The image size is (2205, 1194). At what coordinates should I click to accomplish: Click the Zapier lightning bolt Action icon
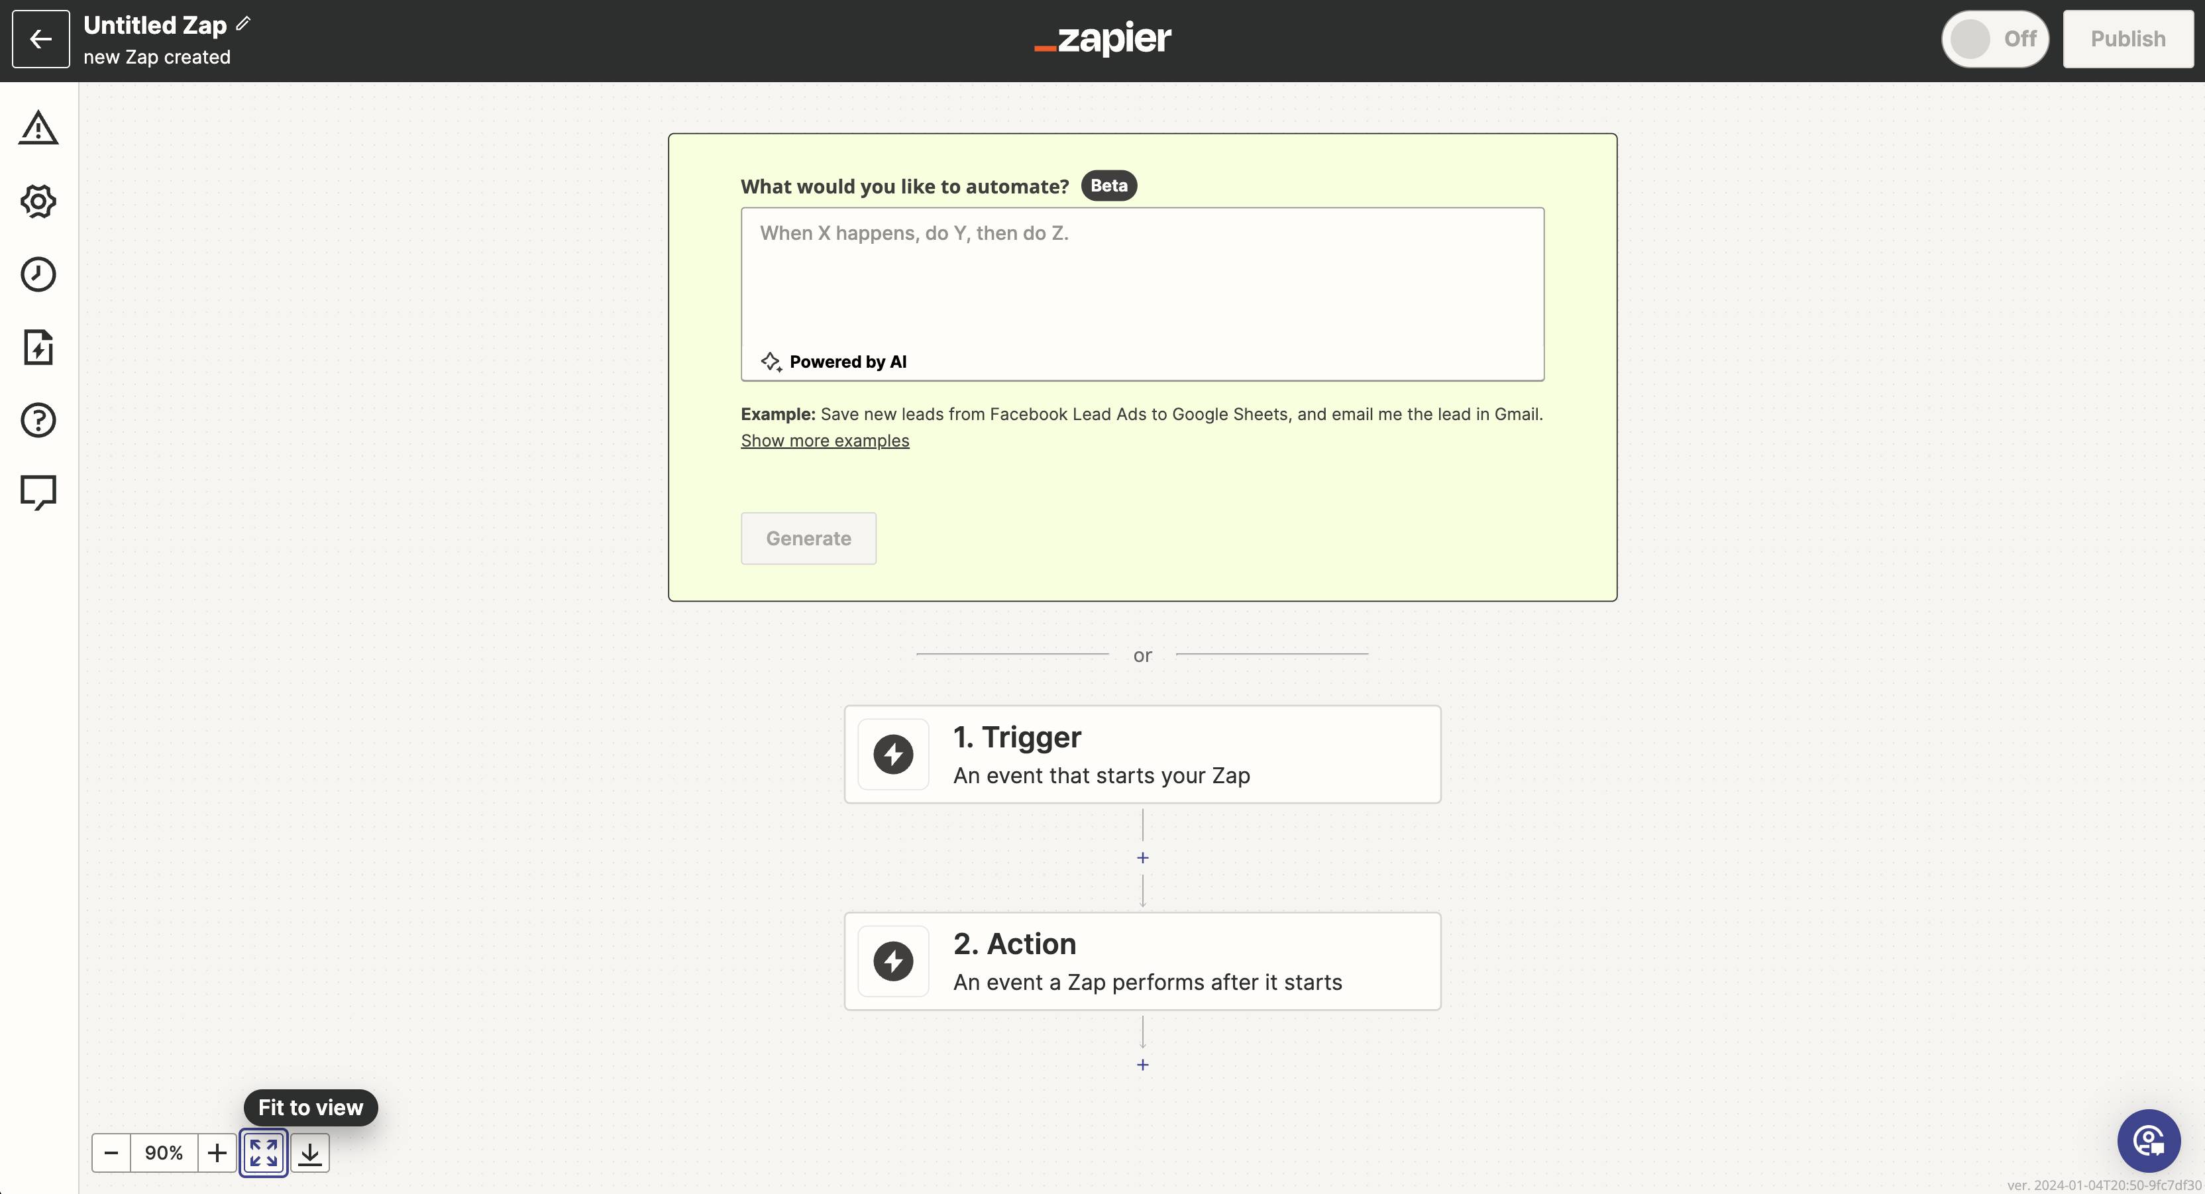[894, 960]
